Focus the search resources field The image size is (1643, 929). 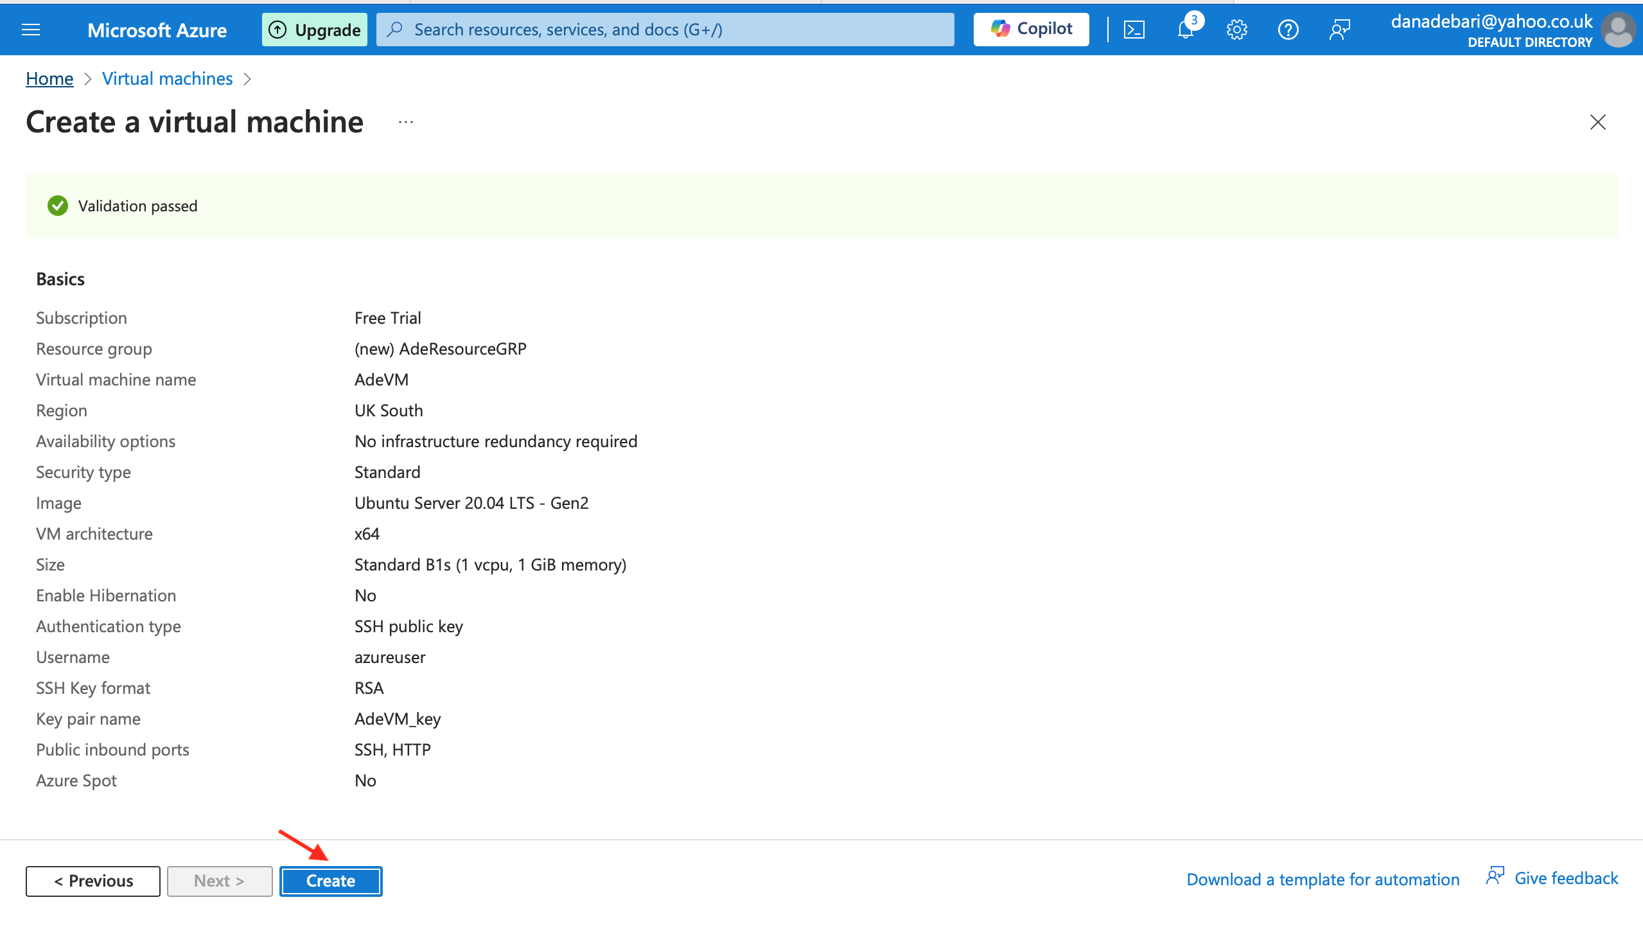click(665, 30)
